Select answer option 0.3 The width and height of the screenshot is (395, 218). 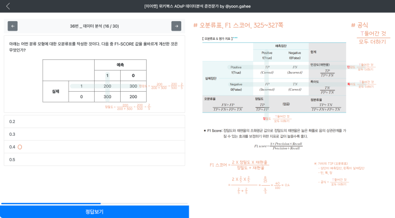pos(95,134)
